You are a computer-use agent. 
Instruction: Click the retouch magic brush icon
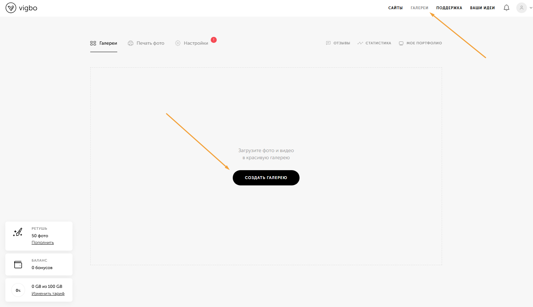point(18,233)
